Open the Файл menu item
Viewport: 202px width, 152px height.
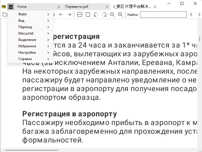point(30,14)
